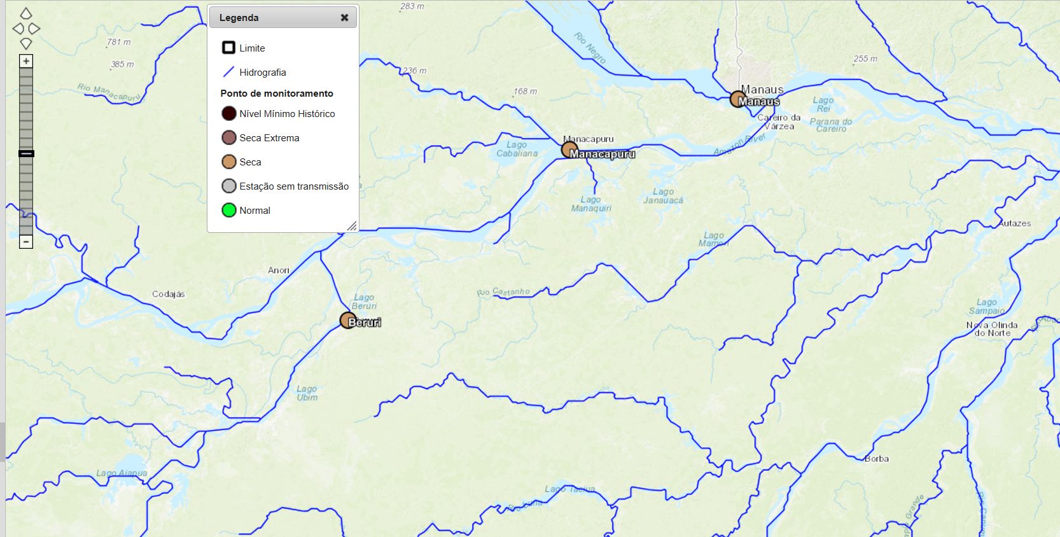
Task: Pan the map north with up arrow
Action: pos(26,13)
